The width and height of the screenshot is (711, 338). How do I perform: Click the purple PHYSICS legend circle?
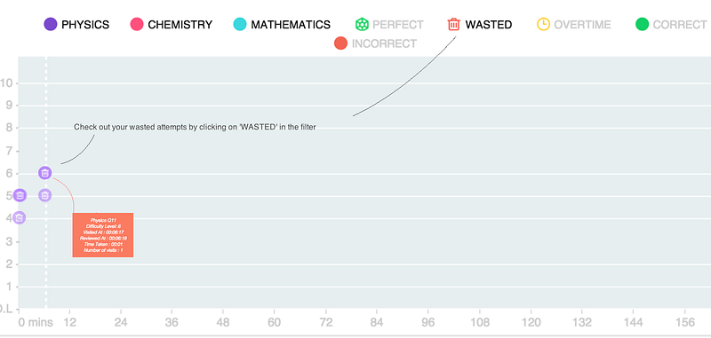click(x=51, y=24)
